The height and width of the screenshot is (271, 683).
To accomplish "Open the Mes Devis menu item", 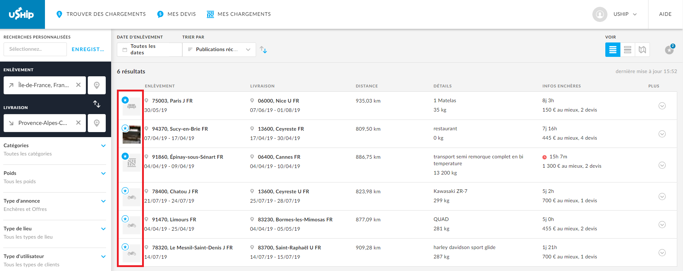I will click(x=177, y=14).
